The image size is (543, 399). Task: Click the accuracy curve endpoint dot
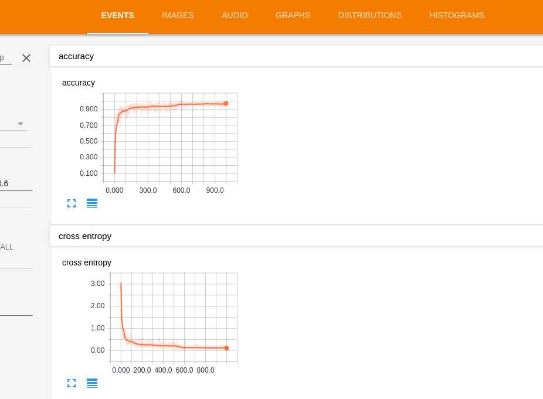226,104
